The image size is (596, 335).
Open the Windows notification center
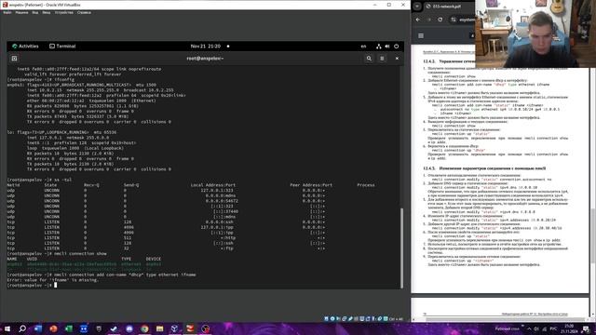[x=587, y=328]
